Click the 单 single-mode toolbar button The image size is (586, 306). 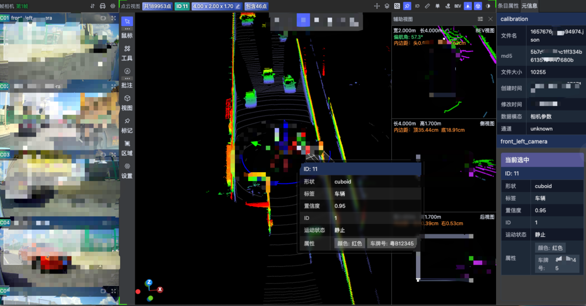point(437,6)
